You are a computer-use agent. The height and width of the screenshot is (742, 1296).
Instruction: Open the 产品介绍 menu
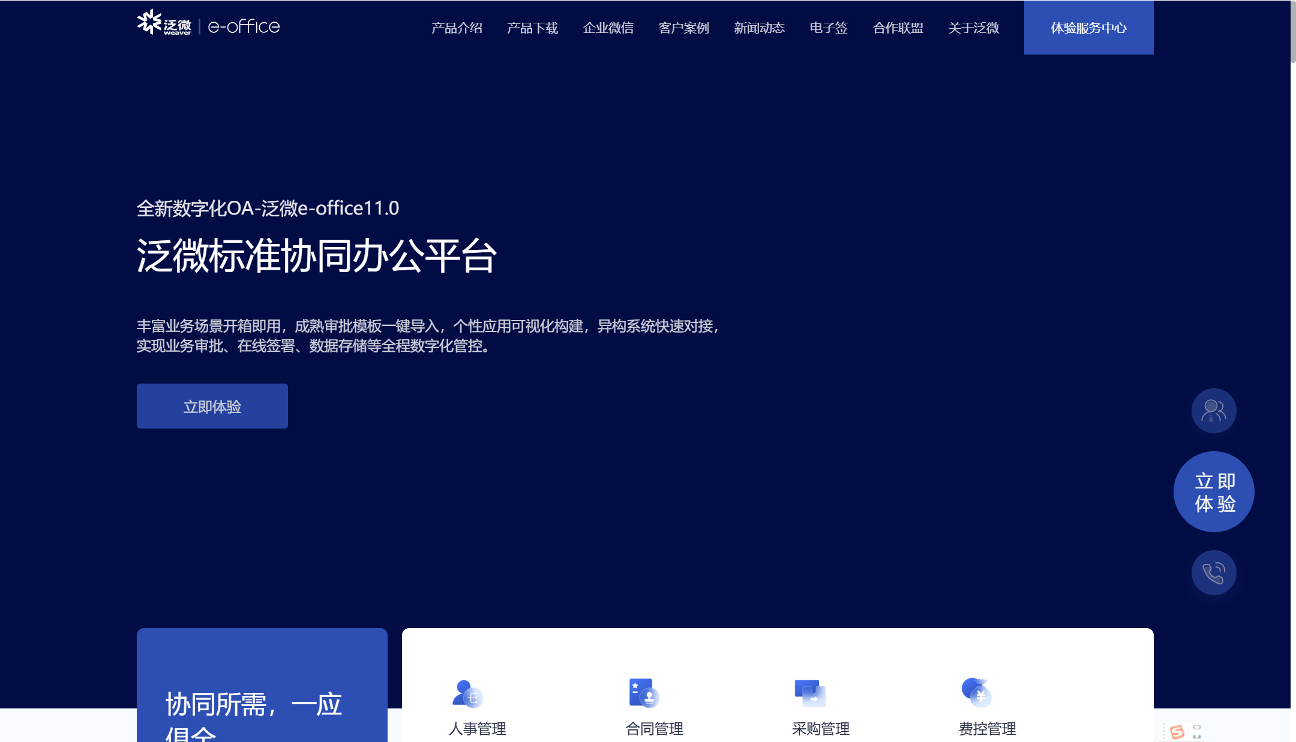(x=457, y=28)
